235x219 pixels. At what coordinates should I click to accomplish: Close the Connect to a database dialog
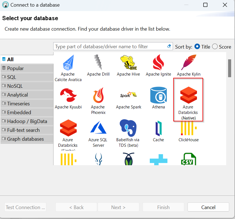click(225, 5)
